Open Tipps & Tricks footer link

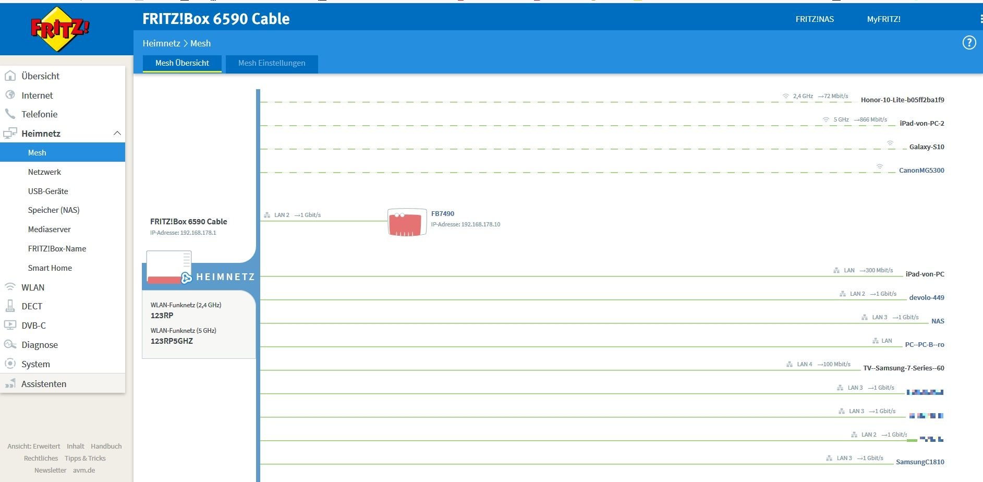pos(85,458)
